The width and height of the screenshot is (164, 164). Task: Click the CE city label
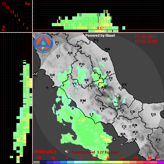(x=124, y=127)
